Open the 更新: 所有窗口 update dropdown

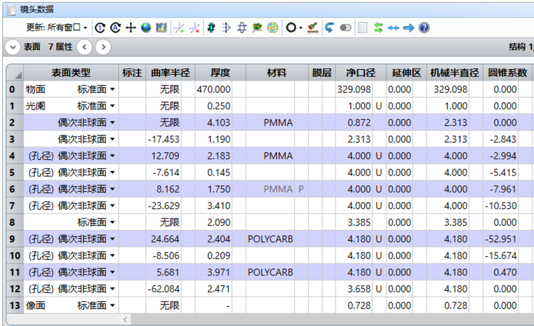coord(56,28)
